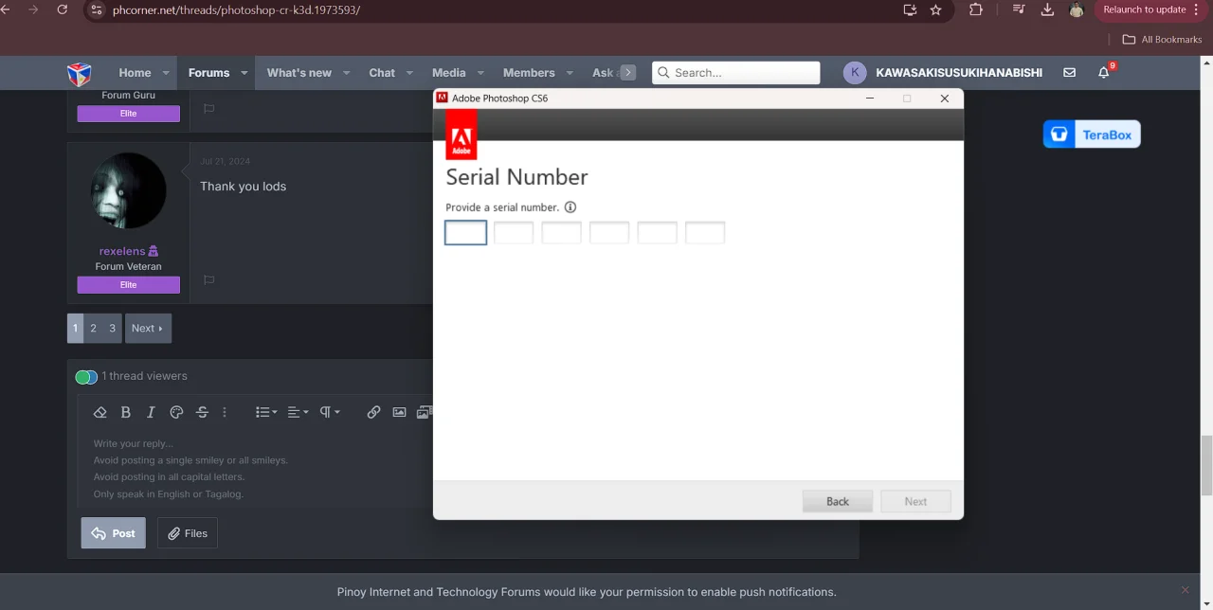This screenshot has width=1213, height=610.
Task: Toggle italic formatting in reply editor
Action: [x=151, y=412]
